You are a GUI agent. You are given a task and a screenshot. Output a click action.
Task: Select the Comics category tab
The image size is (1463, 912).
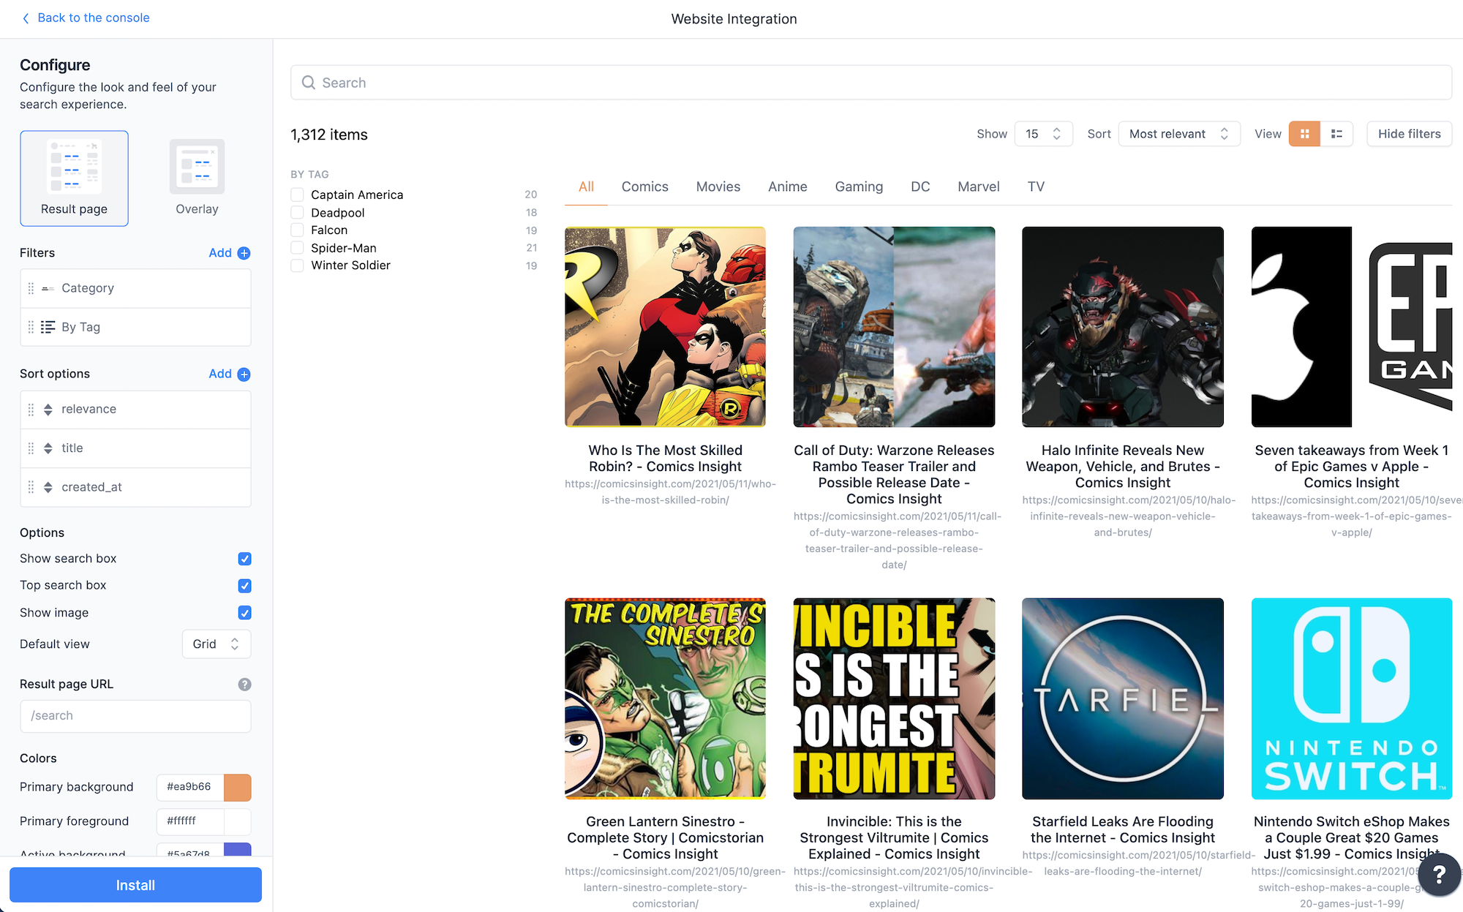click(x=644, y=186)
